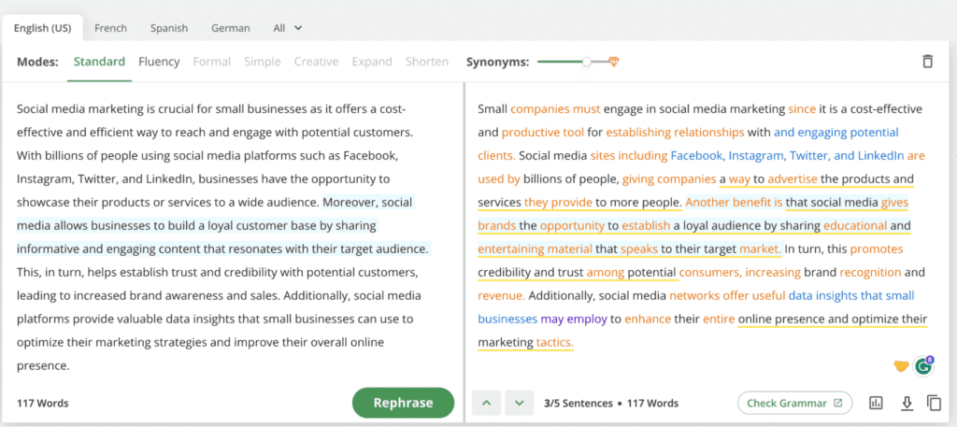Click the Synonyms slider handle

pos(587,62)
